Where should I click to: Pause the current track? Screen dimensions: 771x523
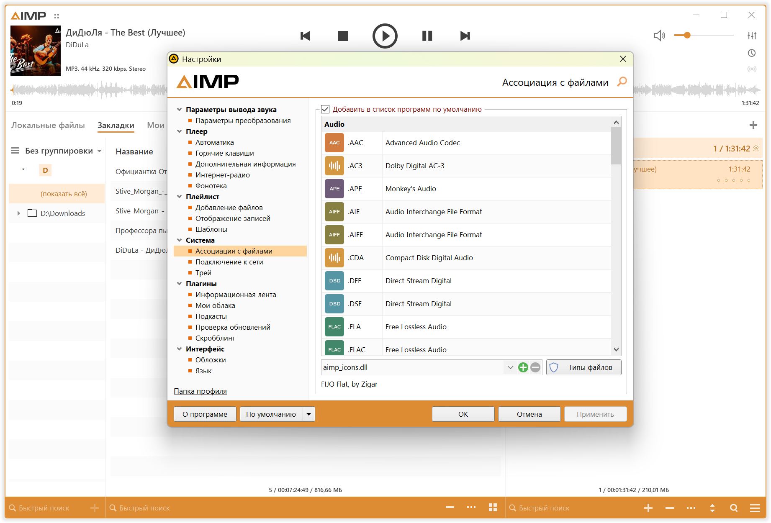point(427,36)
